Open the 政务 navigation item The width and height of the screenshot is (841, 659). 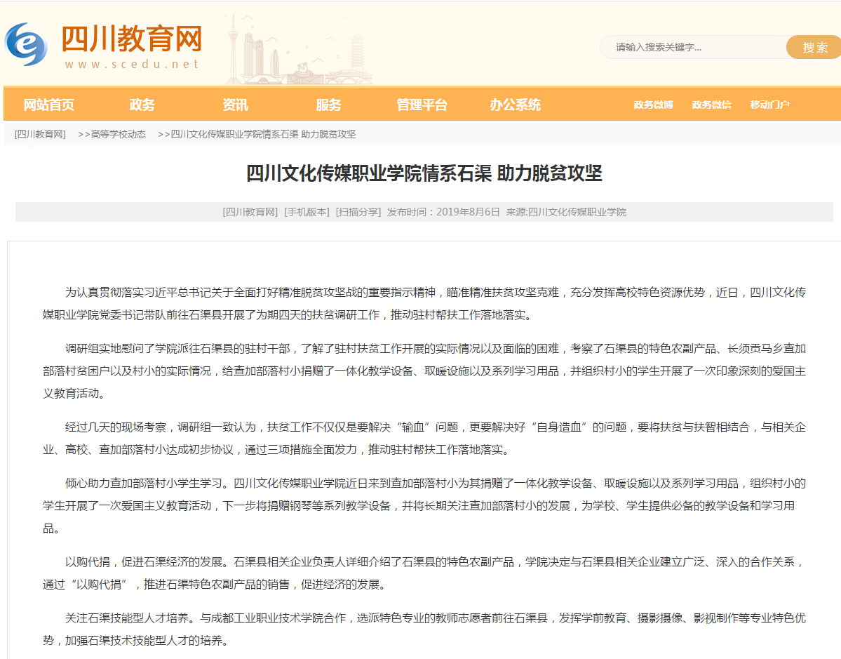(x=142, y=105)
